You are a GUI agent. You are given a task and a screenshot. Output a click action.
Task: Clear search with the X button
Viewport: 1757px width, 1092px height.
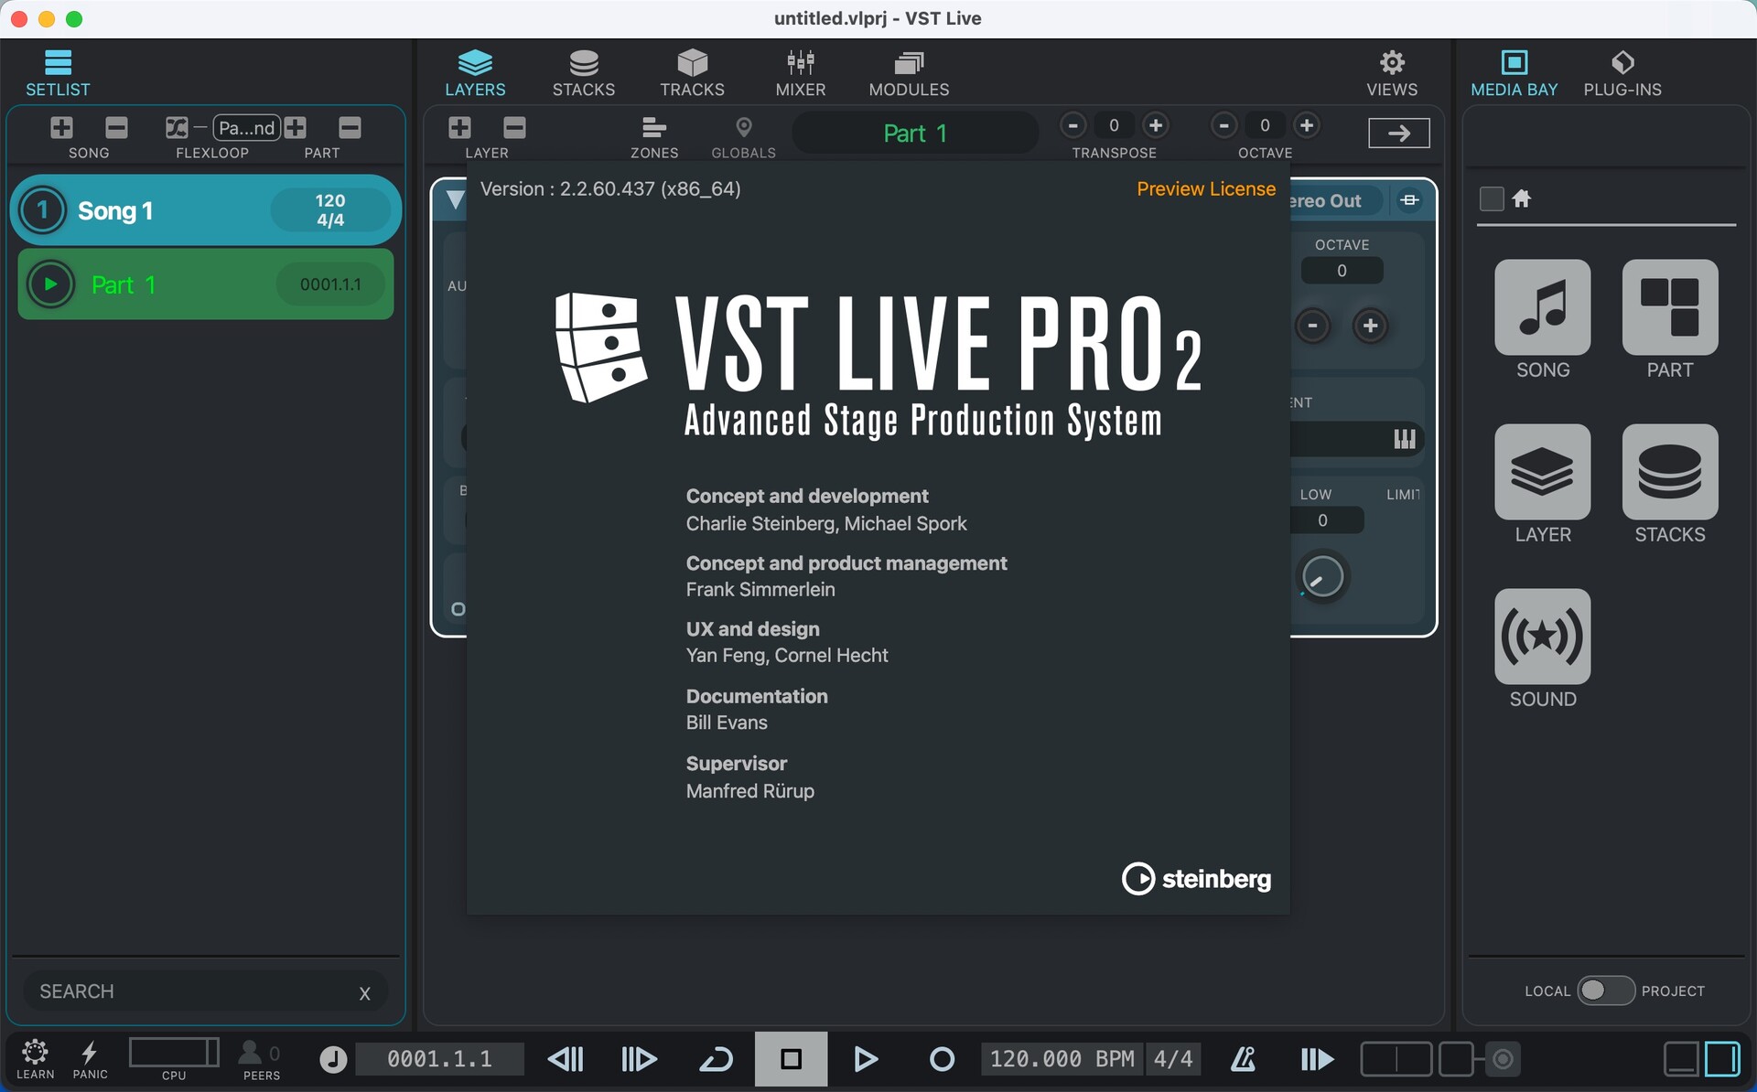coord(365,993)
